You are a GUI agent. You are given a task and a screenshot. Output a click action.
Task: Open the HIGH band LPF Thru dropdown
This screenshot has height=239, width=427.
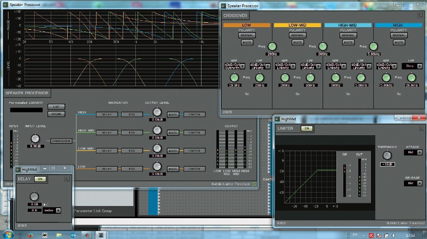(412, 67)
